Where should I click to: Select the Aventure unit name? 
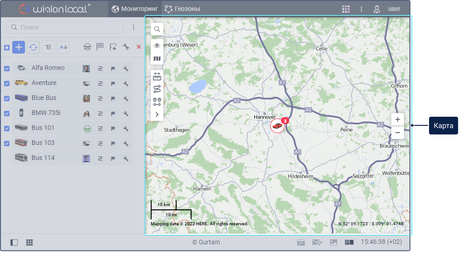click(x=44, y=83)
